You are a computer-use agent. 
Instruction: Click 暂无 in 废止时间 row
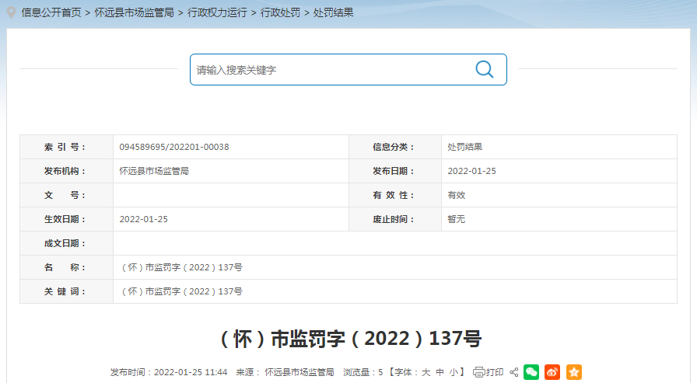[456, 219]
